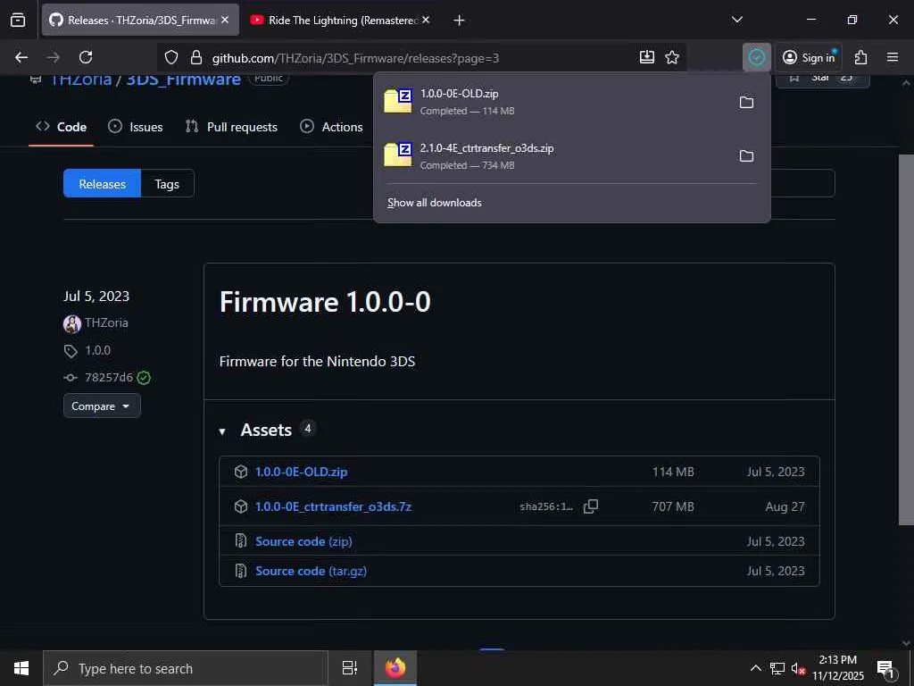
Task: Download 1.0.0-0E_ctrtransfer_o3ds.7z asset
Action: pos(334,507)
